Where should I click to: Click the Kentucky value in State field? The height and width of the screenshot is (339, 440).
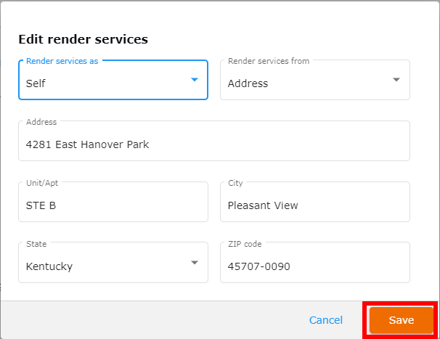[x=49, y=266]
